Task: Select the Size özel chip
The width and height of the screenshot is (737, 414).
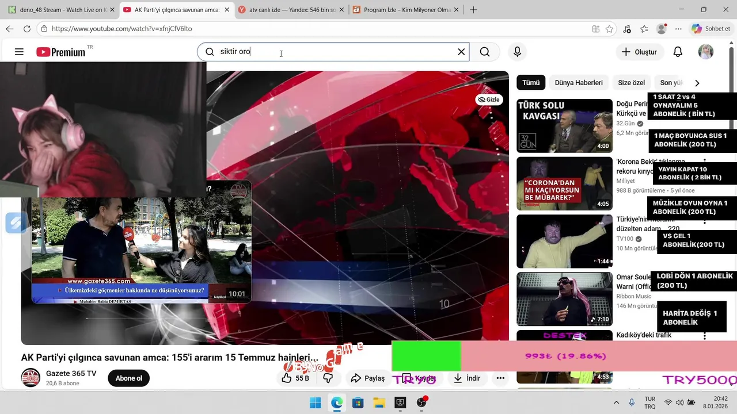Action: click(x=632, y=83)
